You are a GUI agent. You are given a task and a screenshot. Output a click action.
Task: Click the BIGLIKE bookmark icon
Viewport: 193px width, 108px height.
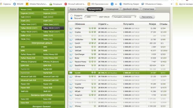(x=15, y=4)
